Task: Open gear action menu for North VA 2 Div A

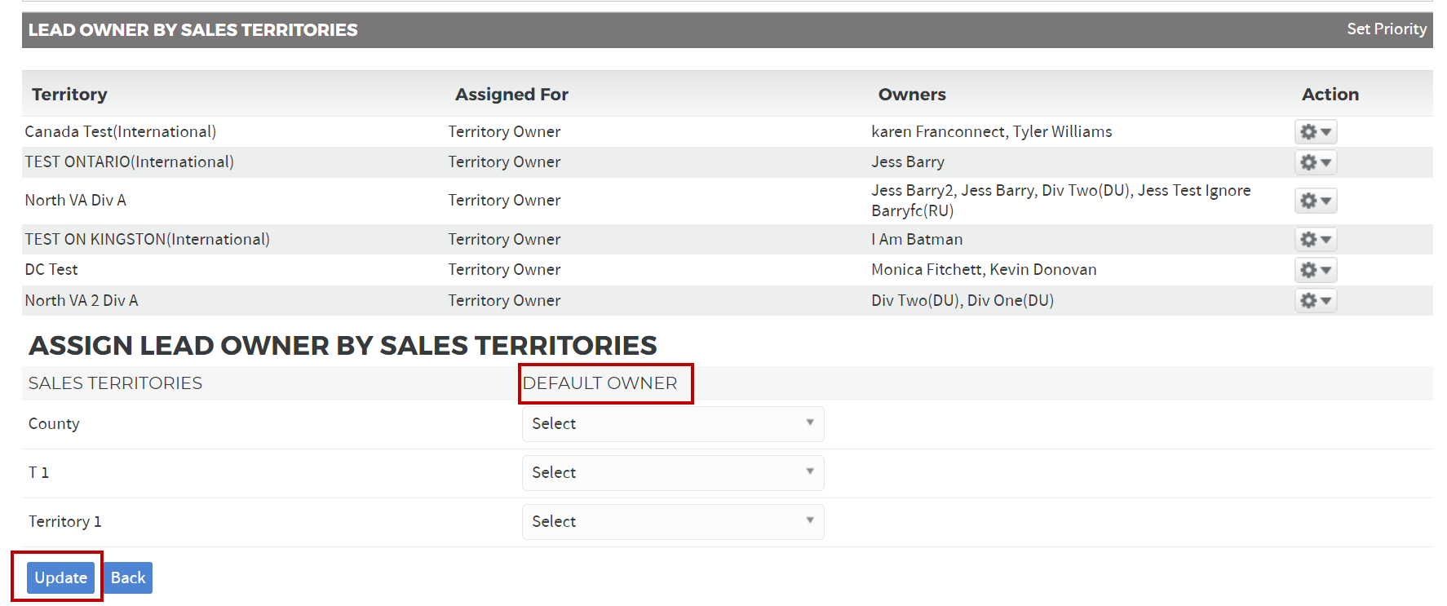Action: (x=1315, y=301)
